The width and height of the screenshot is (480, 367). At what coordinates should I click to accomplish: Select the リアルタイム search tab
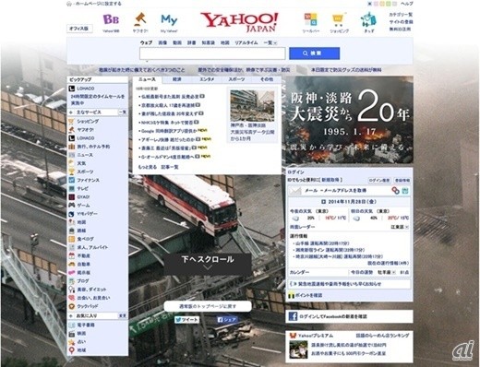pyautogui.click(x=246, y=42)
